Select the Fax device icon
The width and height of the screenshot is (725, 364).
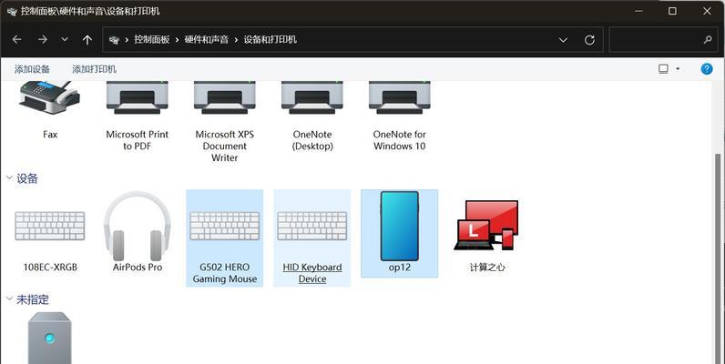point(49,98)
